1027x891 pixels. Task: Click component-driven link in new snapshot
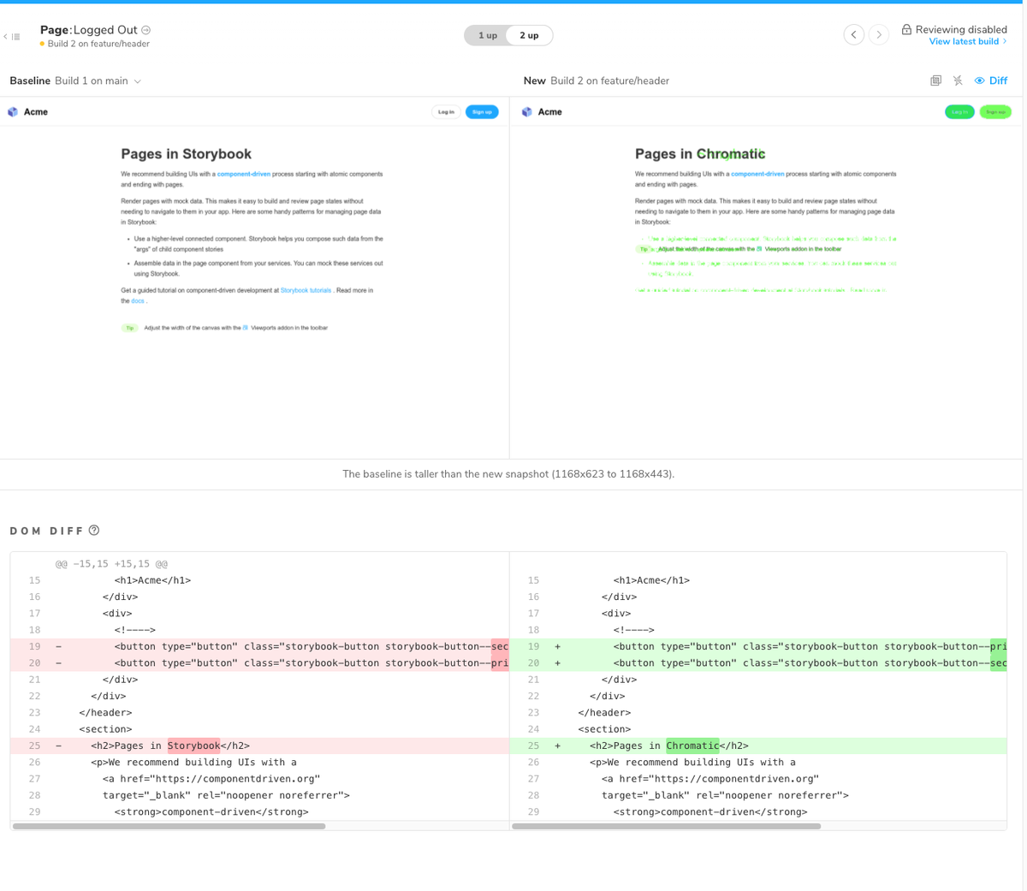click(757, 174)
